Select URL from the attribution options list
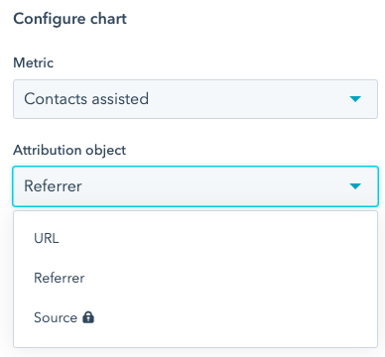The width and height of the screenshot is (385, 357). [195, 238]
